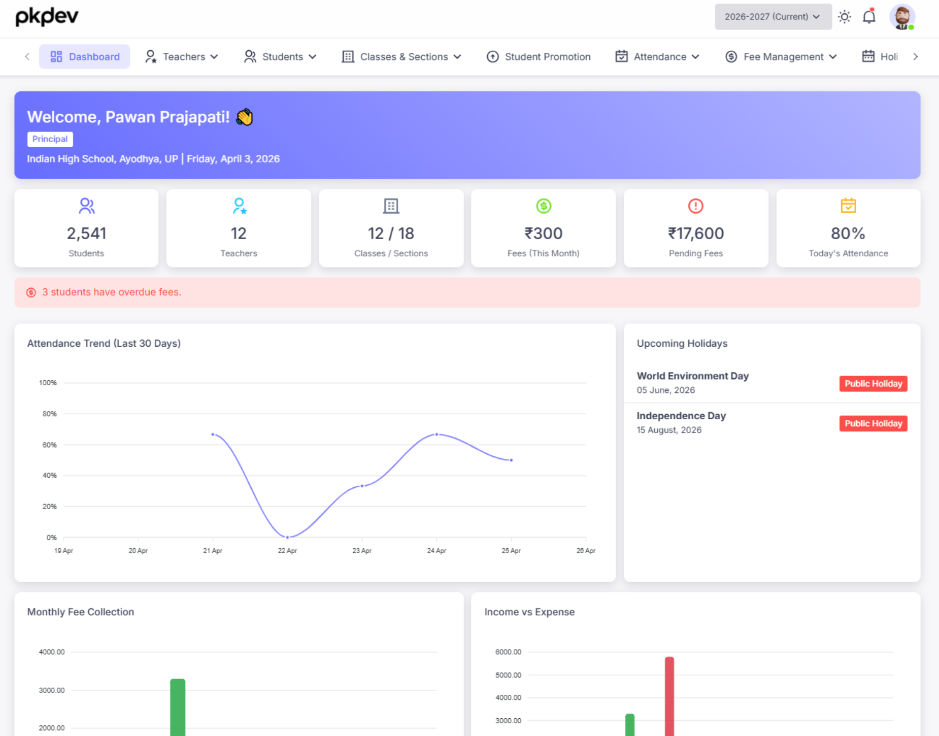Viewport: 939px width, 736px height.
Task: Expand the Fee Management chevron
Action: [x=832, y=57]
